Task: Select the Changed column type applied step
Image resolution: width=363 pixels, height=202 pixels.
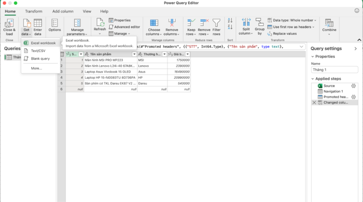Action: [x=334, y=103]
